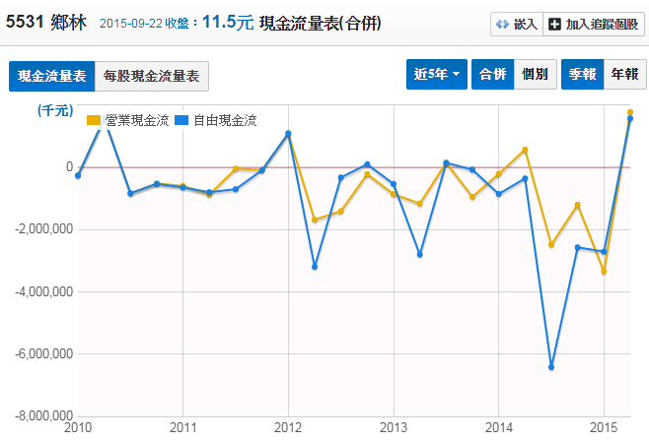This screenshot has width=649, height=442.
Task: Click the yellow 營業現金流 legend swatch
Action: 94,120
